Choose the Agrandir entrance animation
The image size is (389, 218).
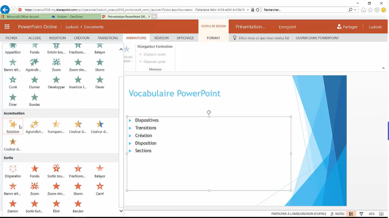pos(35,65)
